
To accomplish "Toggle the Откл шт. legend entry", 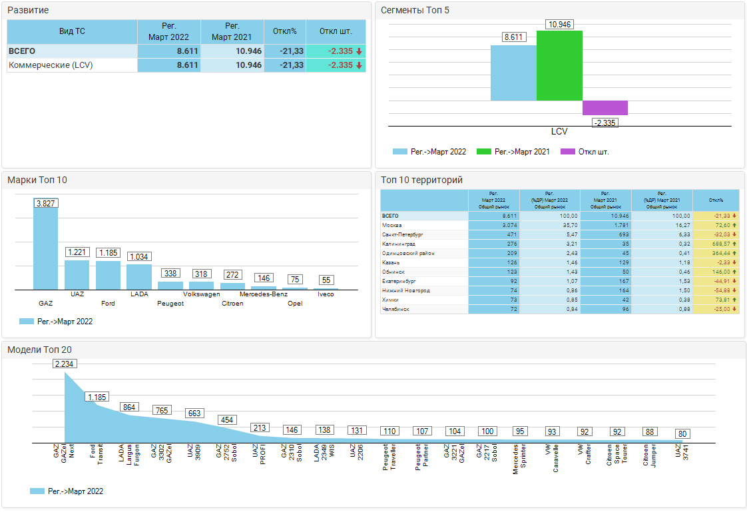I will (593, 152).
